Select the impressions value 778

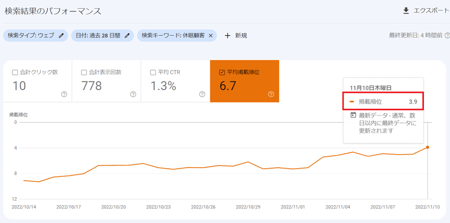pyautogui.click(x=91, y=86)
